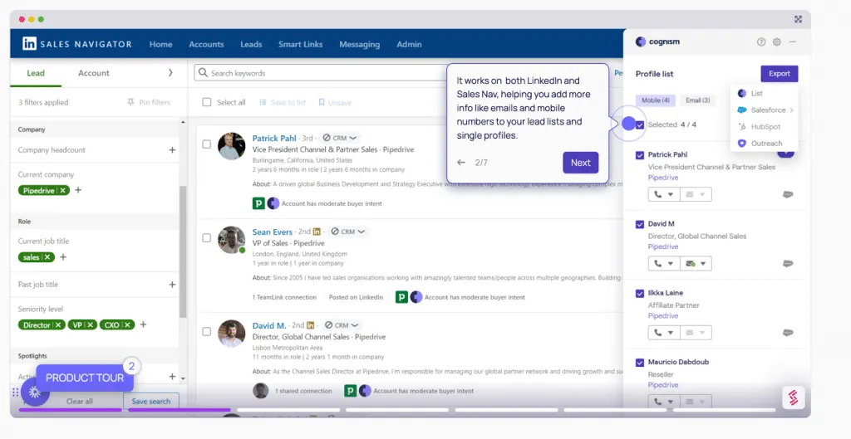Open Patrick Pahl's profile name link

pos(274,138)
